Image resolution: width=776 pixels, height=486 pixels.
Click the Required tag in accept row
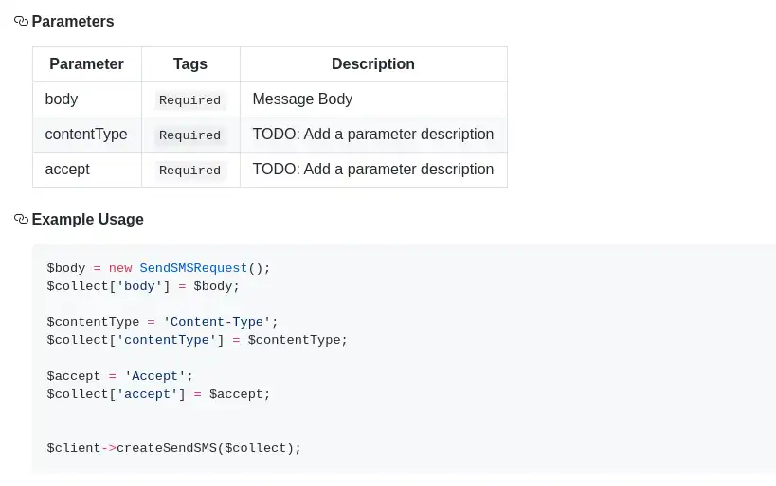click(189, 171)
